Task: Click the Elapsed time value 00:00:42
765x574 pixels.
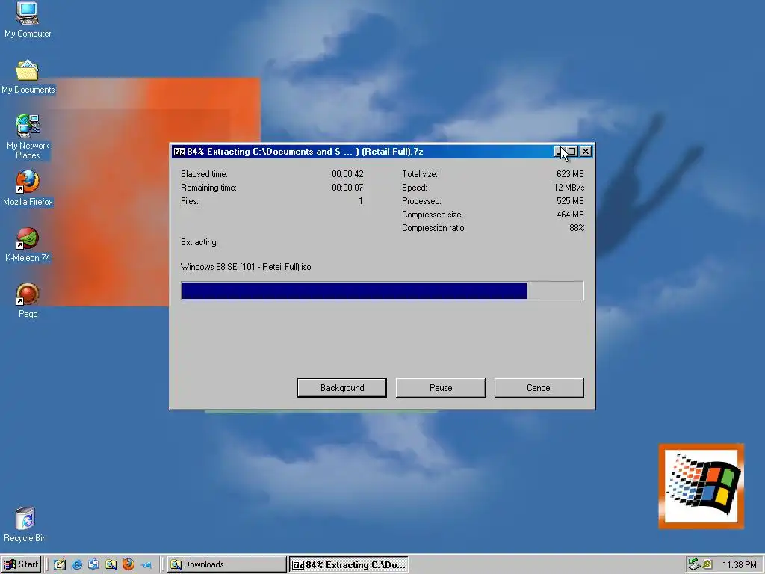Action: click(x=348, y=174)
